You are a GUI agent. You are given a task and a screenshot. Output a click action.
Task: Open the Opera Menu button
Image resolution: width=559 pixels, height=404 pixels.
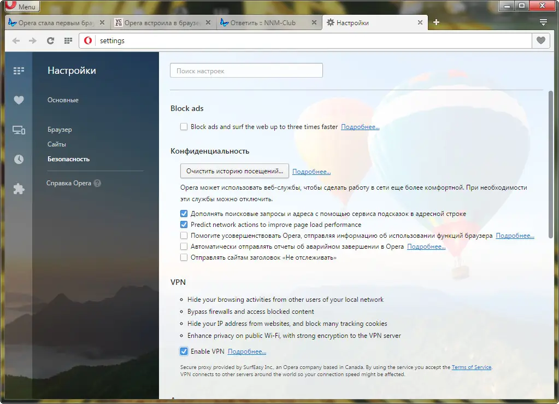coord(21,6)
